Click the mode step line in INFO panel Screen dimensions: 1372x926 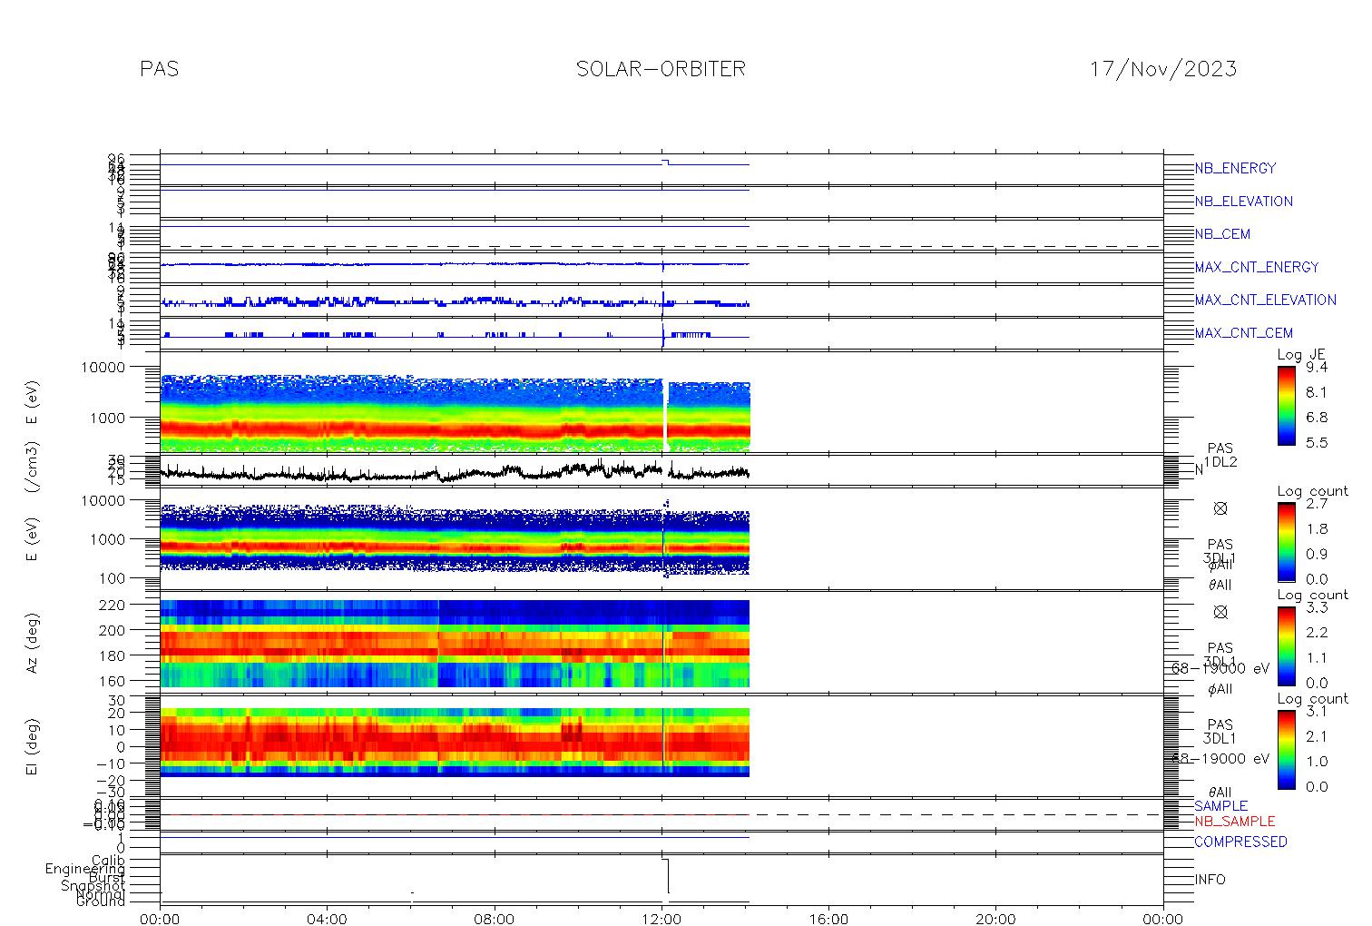coord(666,875)
